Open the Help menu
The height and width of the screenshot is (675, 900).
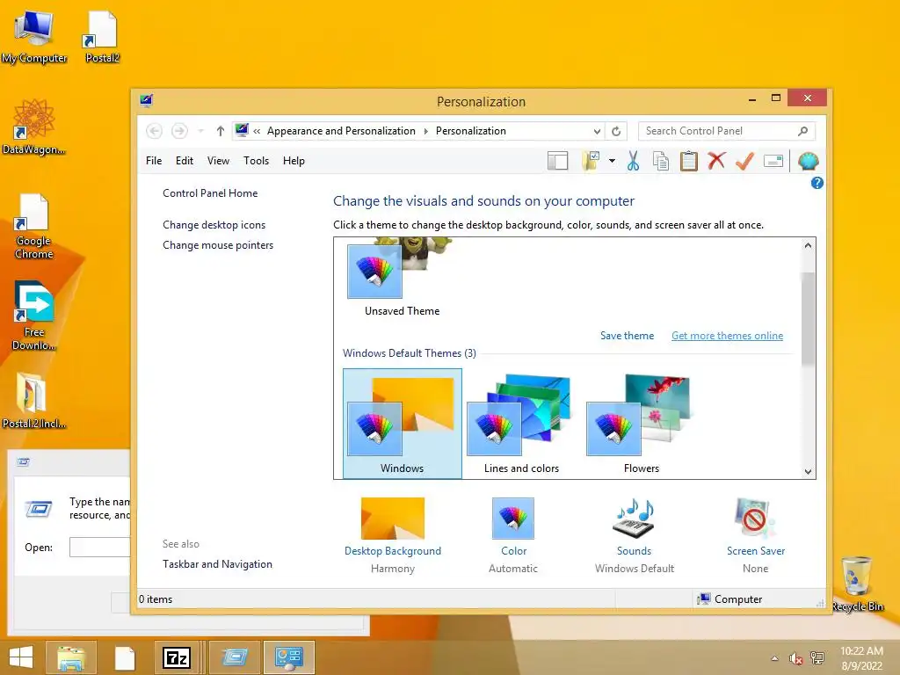click(294, 161)
